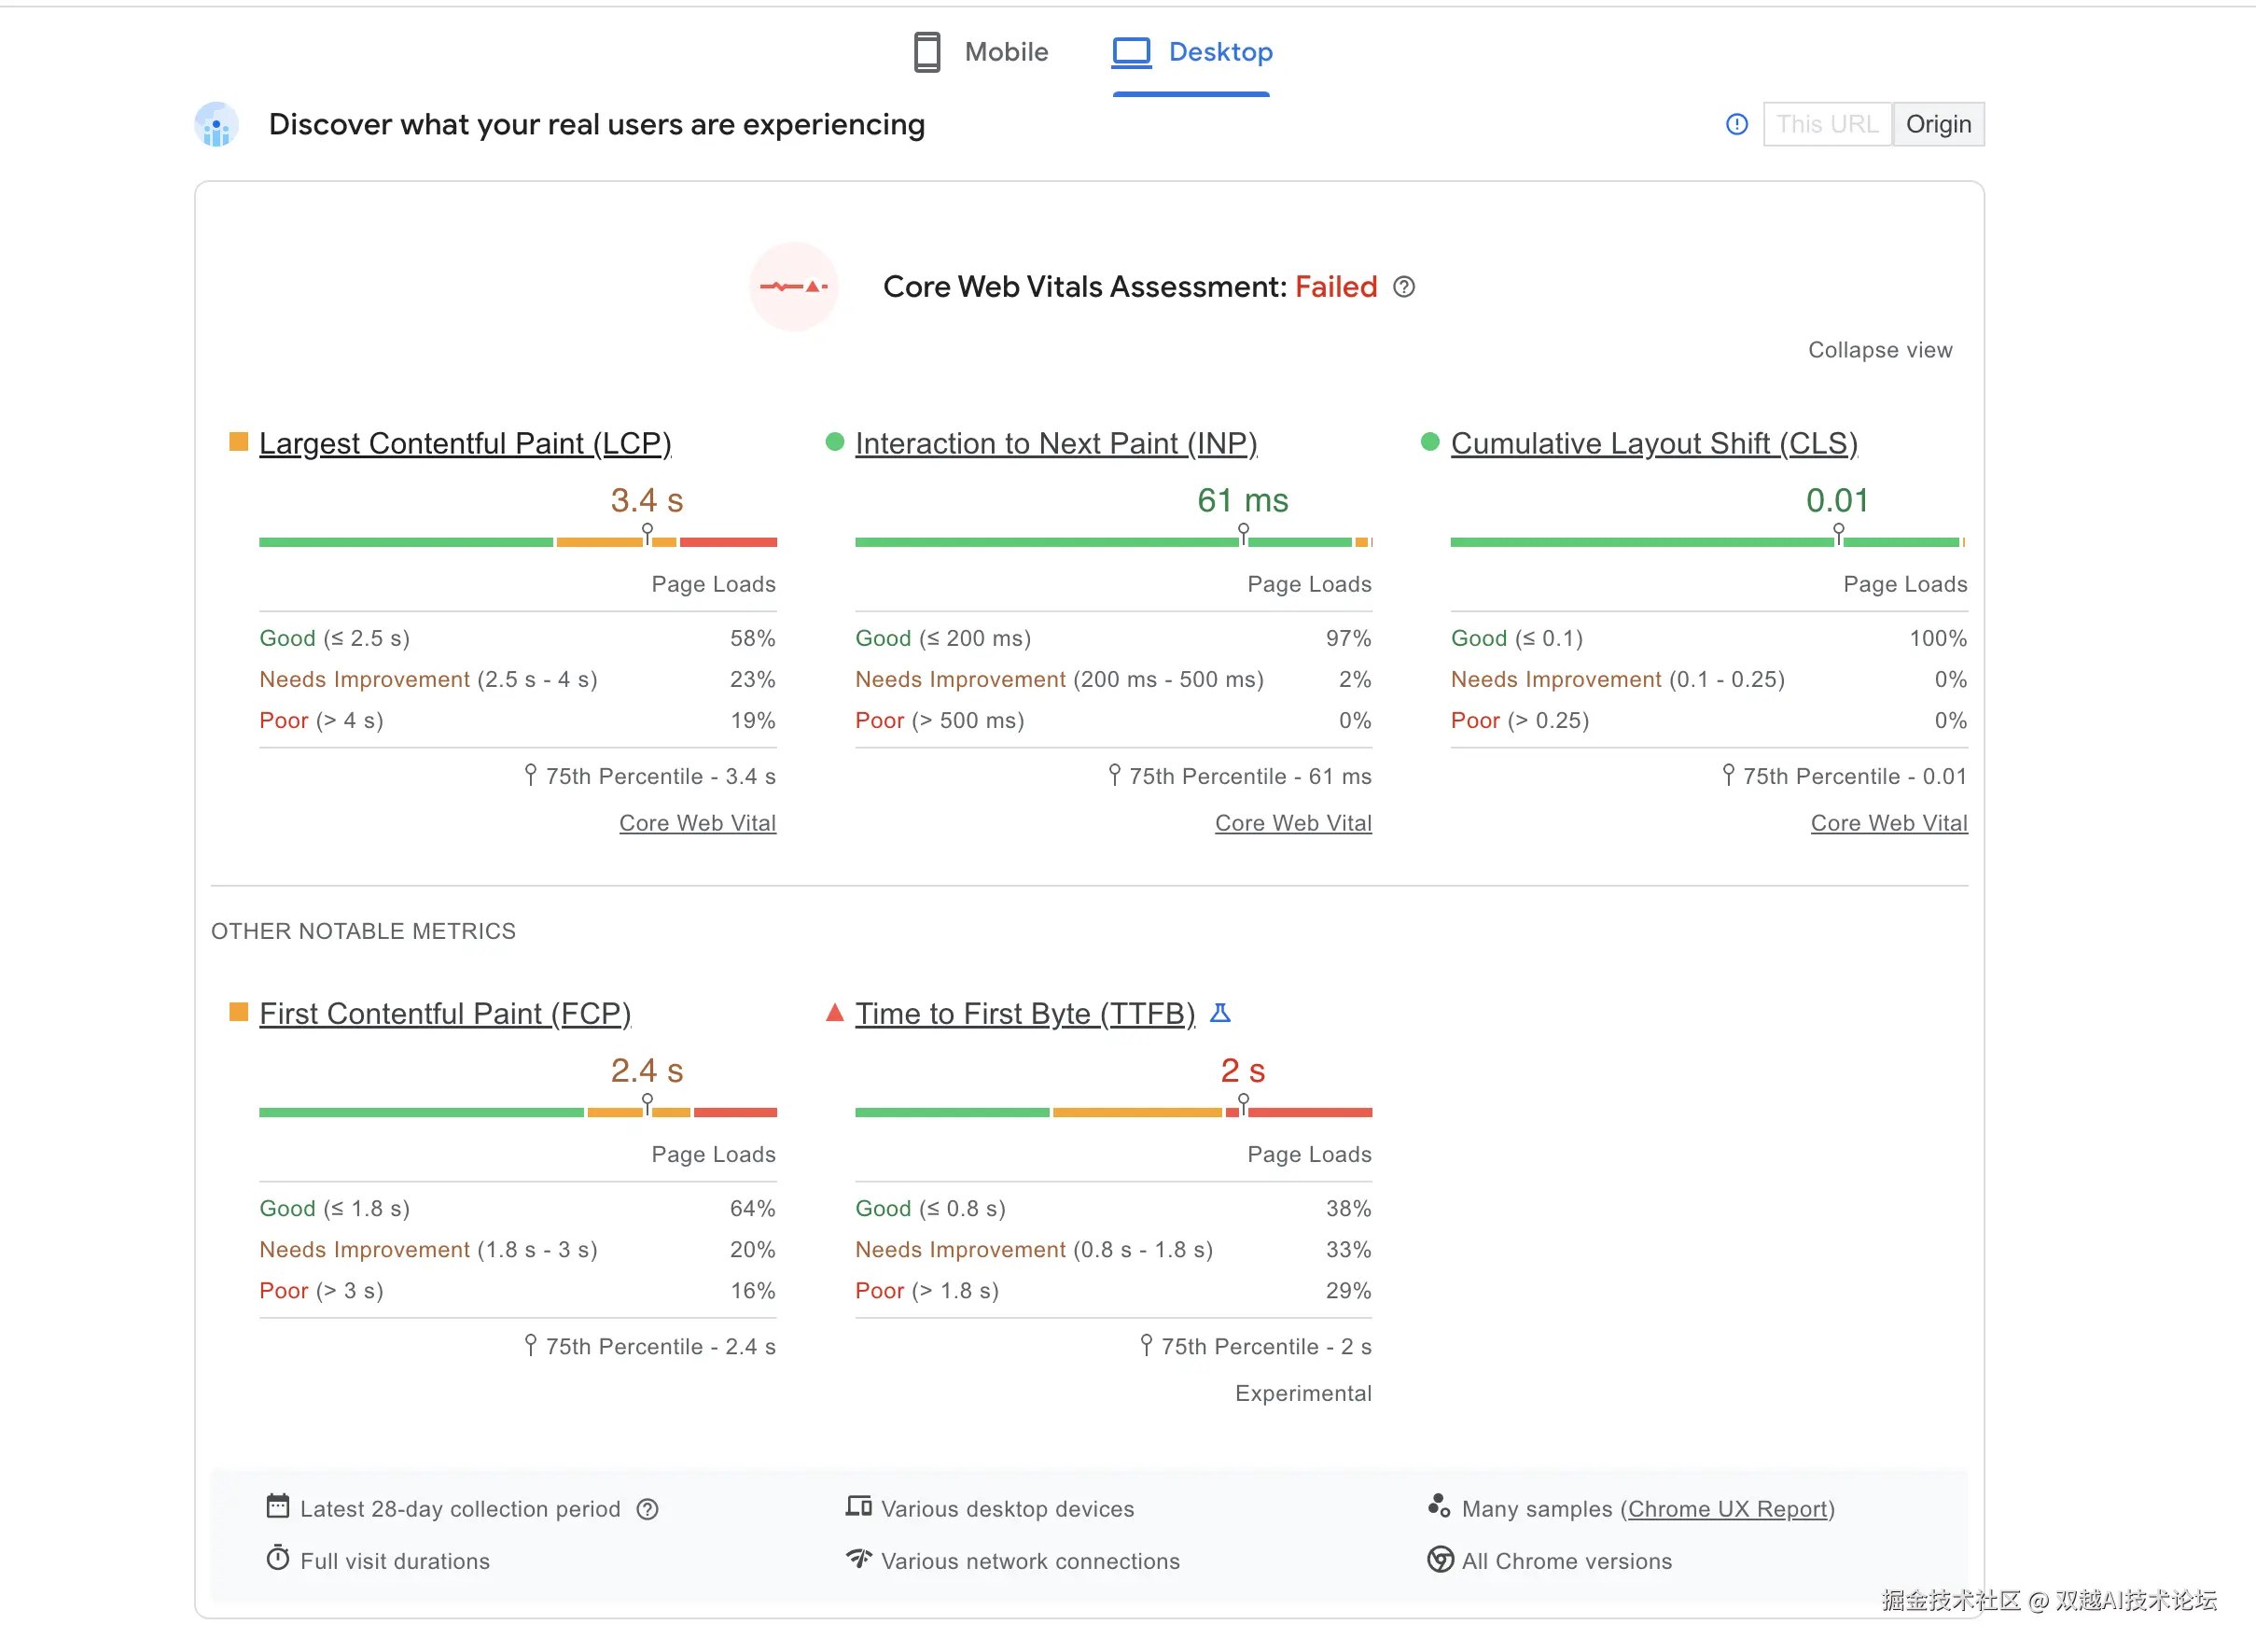Click the TTFB experimental flask icon
Viewport: 2256px width, 1652px height.
coord(1219,1013)
